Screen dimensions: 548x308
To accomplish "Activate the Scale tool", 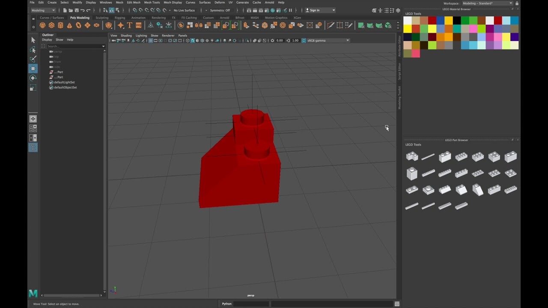I will point(33,87).
